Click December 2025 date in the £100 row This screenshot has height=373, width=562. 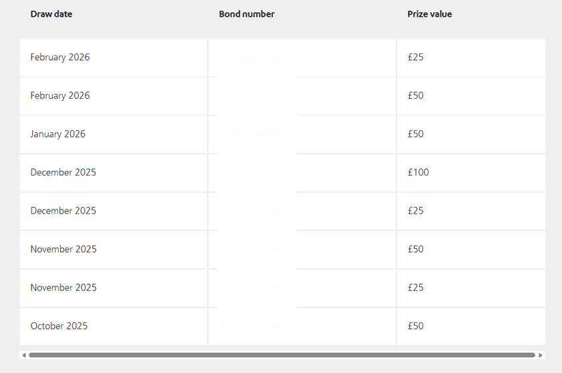click(x=63, y=172)
